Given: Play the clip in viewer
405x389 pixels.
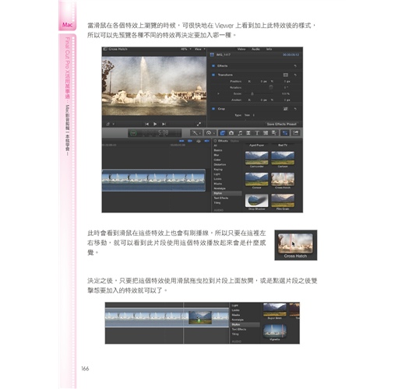Looking at the screenshot, I should [155, 124].
